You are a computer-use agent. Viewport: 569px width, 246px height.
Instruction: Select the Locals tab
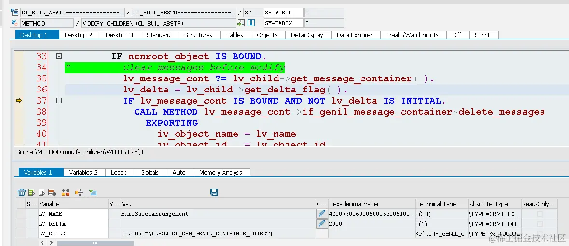pos(119,172)
